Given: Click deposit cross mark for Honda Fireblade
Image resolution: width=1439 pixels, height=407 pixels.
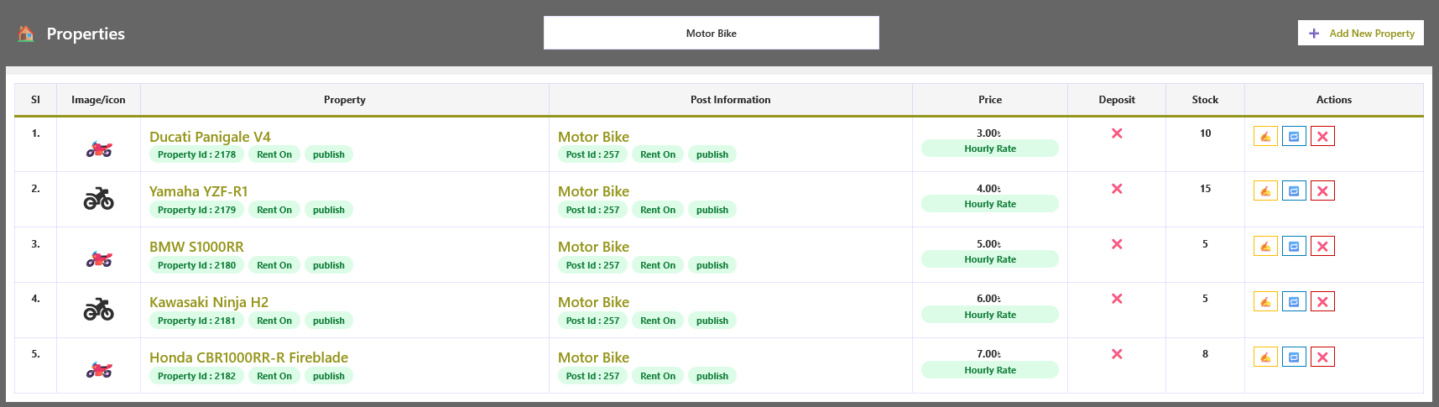Looking at the screenshot, I should (1117, 354).
